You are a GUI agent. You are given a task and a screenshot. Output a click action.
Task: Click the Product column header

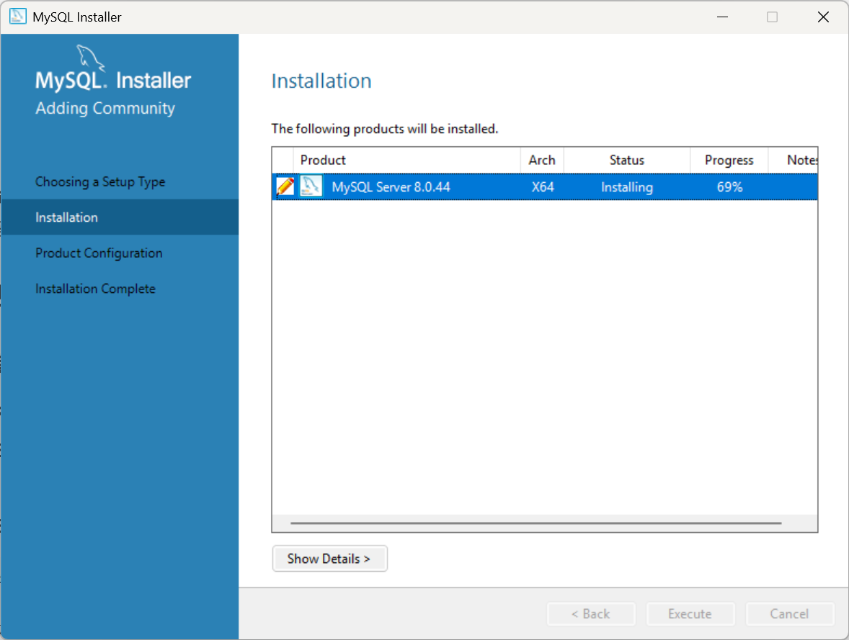[x=406, y=160]
